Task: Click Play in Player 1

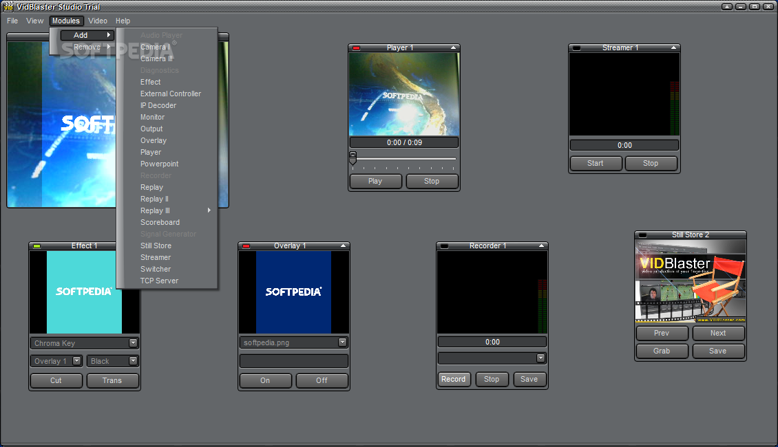Action: point(376,182)
